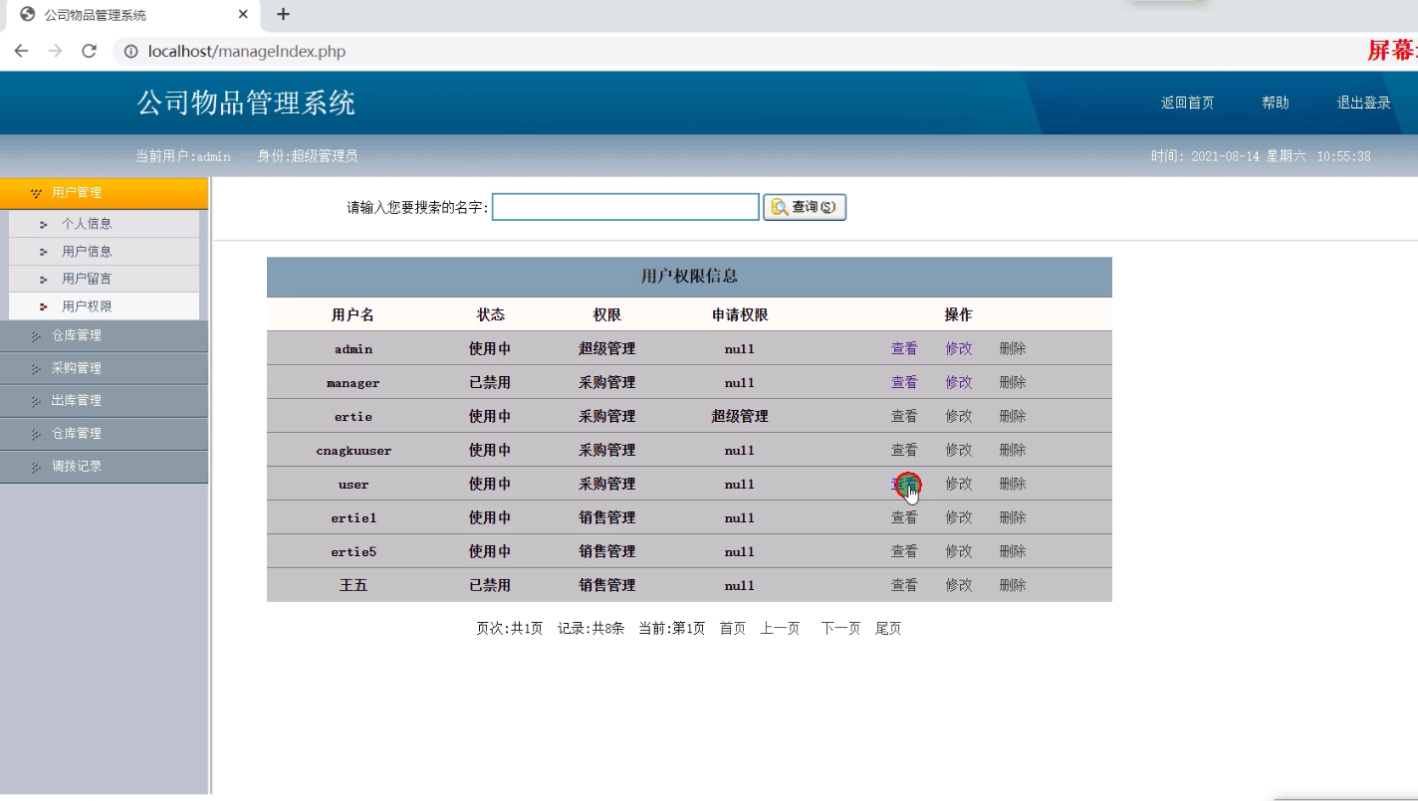Click 删除 for the ertie row
The width and height of the screenshot is (1418, 801).
1013,416
